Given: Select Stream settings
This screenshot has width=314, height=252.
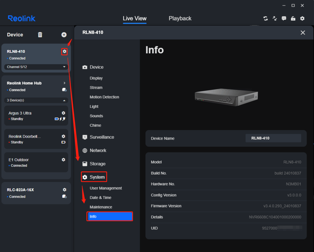Looking at the screenshot, I should tap(96, 88).
